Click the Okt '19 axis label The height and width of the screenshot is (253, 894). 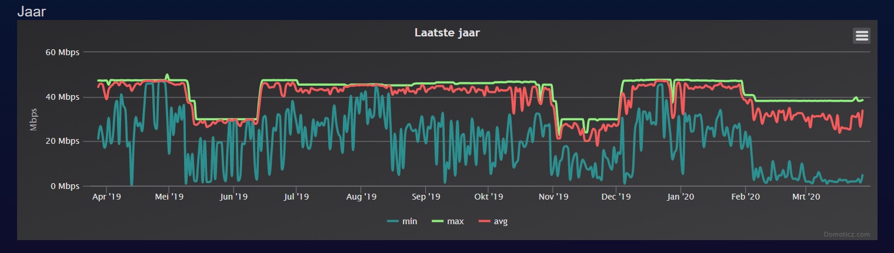pos(489,197)
